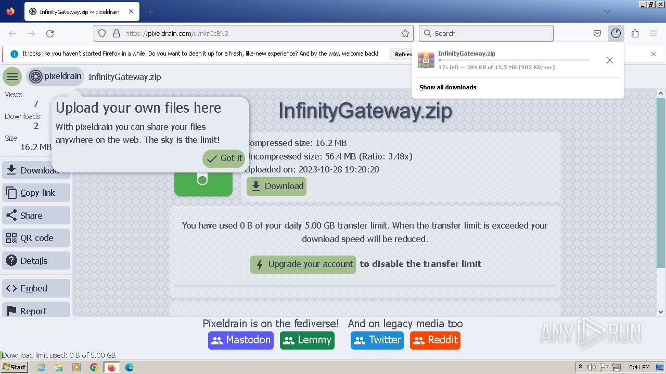Click the Refresh Firefox button in the notification bar
Image resolution: width=666 pixels, height=374 pixels.
click(402, 54)
